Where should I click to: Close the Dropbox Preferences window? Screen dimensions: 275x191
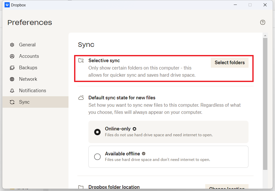coord(265,5)
